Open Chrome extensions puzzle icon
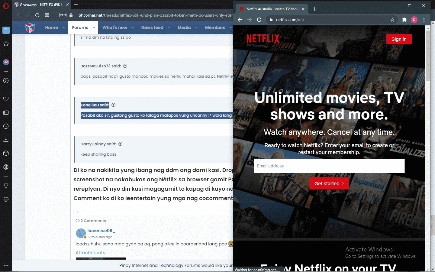435x272 pixels. pos(404,20)
